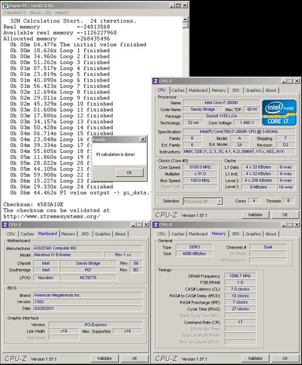
Task: Click the BIOS Version value 1303
Action: coord(88,302)
